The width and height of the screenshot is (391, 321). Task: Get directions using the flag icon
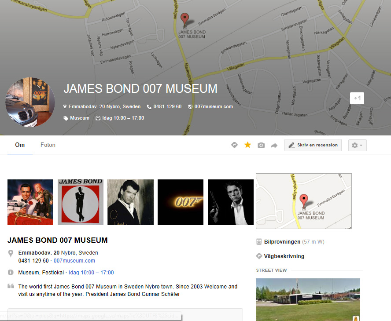click(x=234, y=145)
